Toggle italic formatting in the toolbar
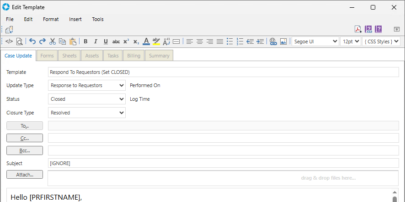 [x=96, y=41]
